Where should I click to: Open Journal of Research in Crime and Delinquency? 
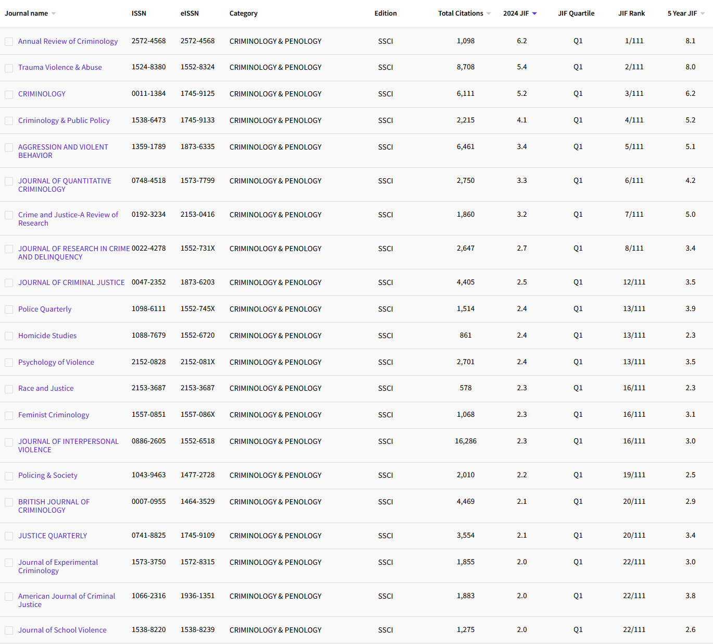[74, 253]
